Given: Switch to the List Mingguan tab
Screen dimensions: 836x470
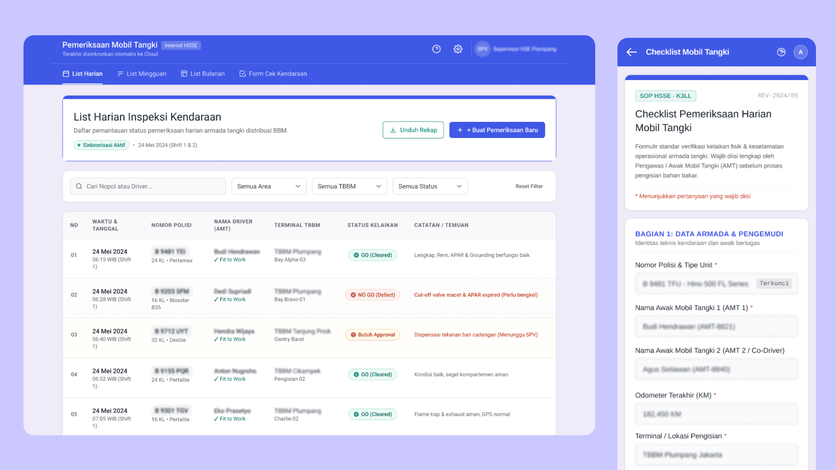Looking at the screenshot, I should 142,74.
